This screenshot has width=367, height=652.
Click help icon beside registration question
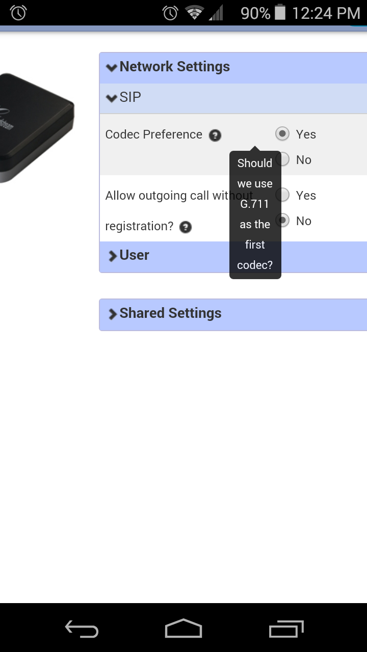[186, 227]
